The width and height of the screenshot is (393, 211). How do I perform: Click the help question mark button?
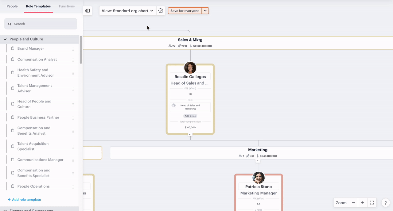(386, 203)
